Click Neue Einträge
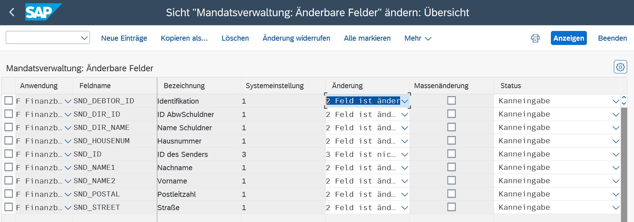 pyautogui.click(x=124, y=38)
